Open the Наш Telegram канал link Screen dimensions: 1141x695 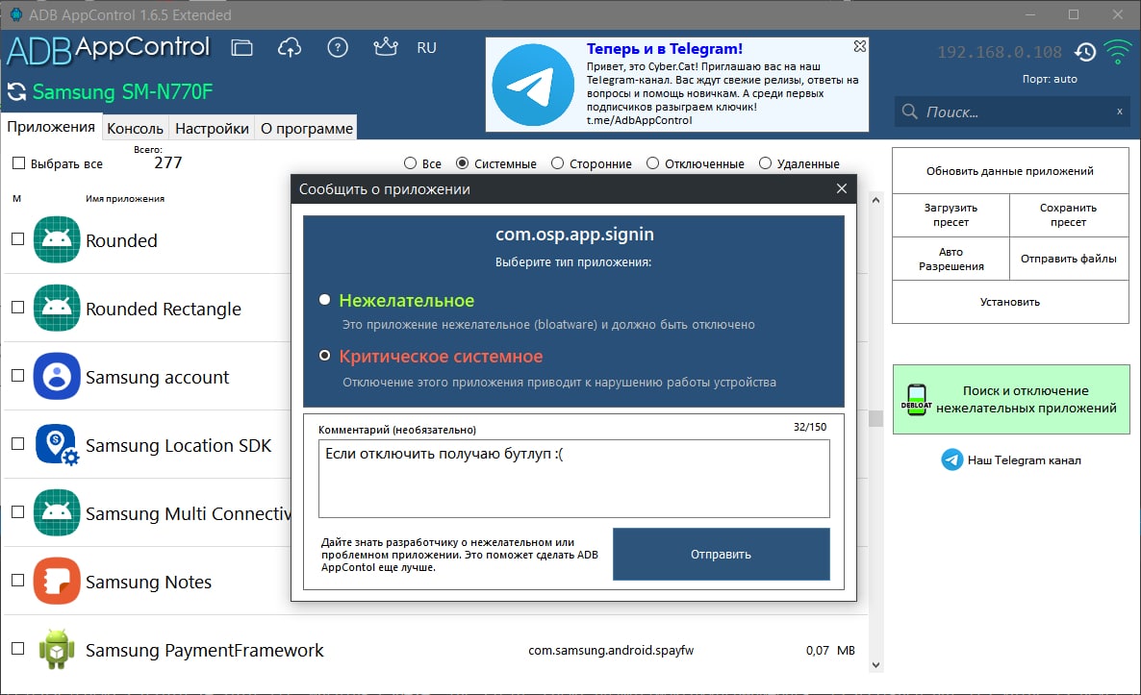[x=1024, y=460]
